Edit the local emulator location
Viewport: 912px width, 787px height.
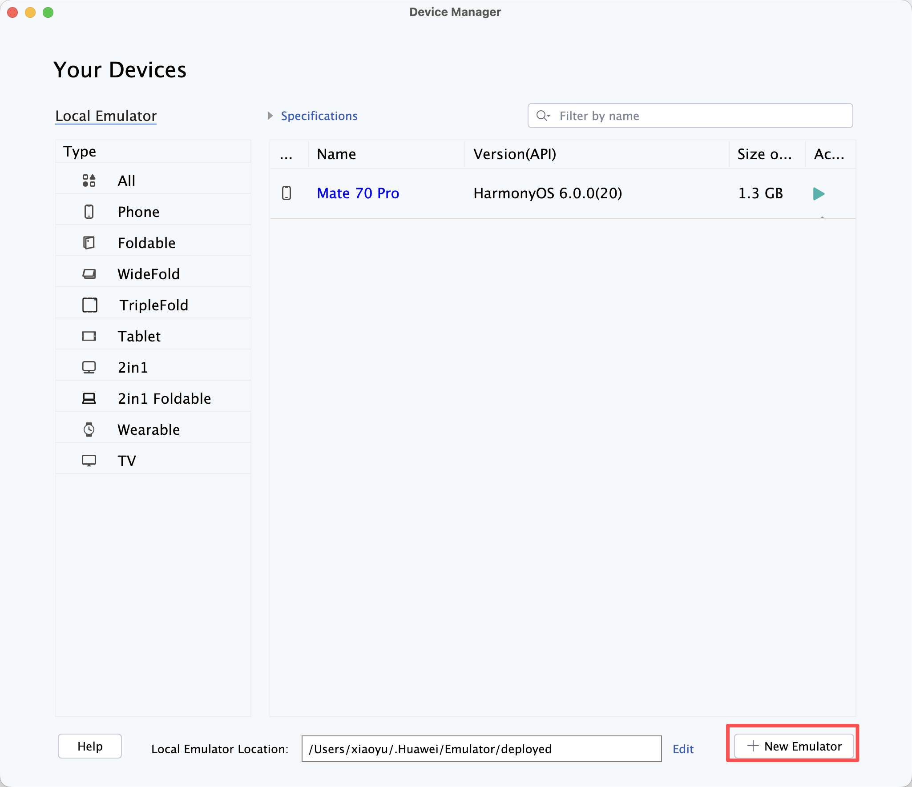tap(683, 749)
